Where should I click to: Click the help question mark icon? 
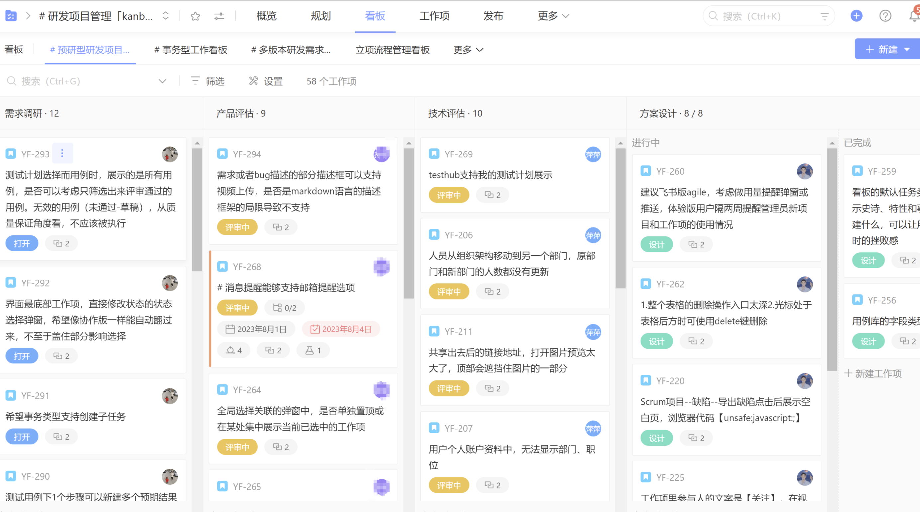(x=885, y=15)
